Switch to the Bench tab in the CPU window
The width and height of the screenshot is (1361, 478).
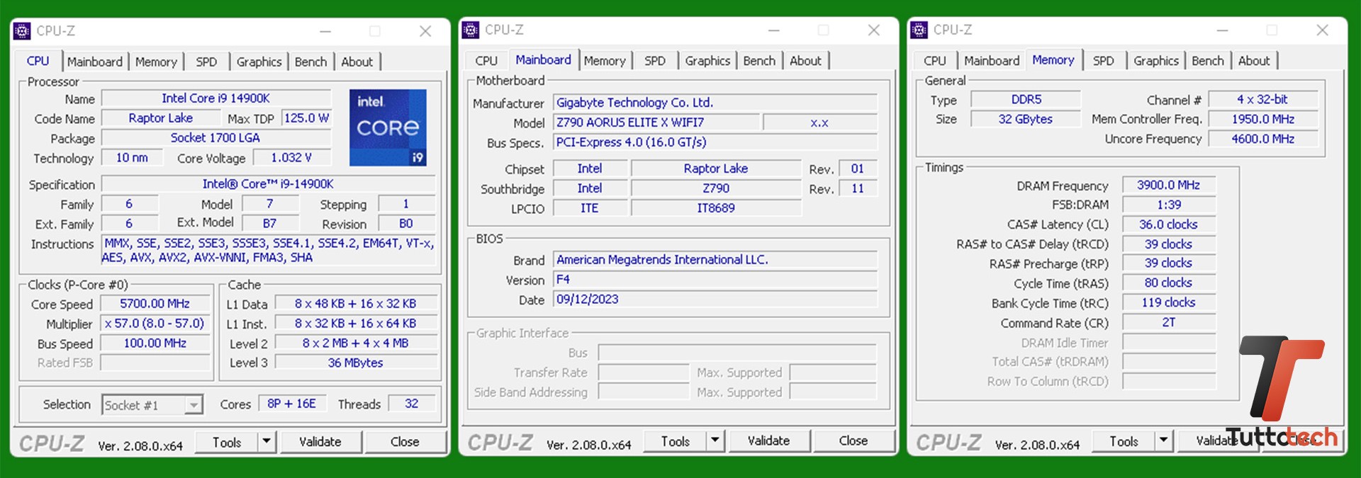click(x=310, y=62)
